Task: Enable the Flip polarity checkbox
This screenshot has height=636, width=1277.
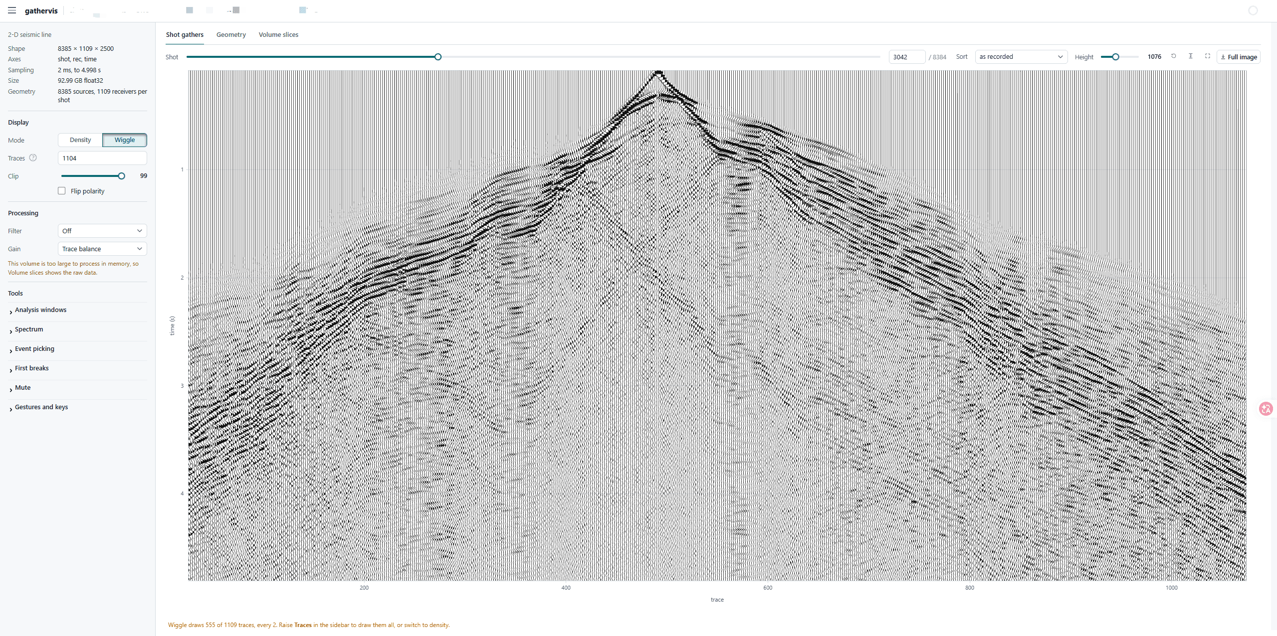Action: click(x=62, y=191)
